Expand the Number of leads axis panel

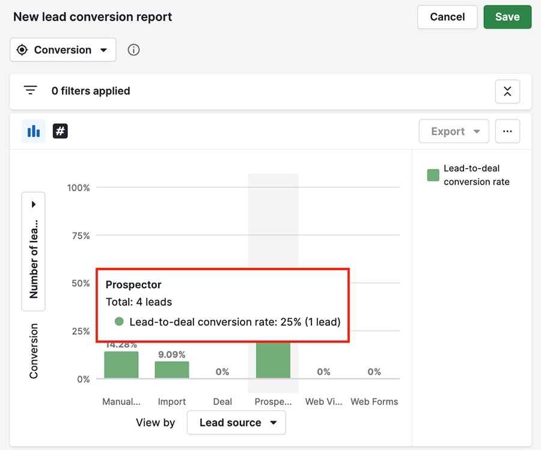pos(34,204)
